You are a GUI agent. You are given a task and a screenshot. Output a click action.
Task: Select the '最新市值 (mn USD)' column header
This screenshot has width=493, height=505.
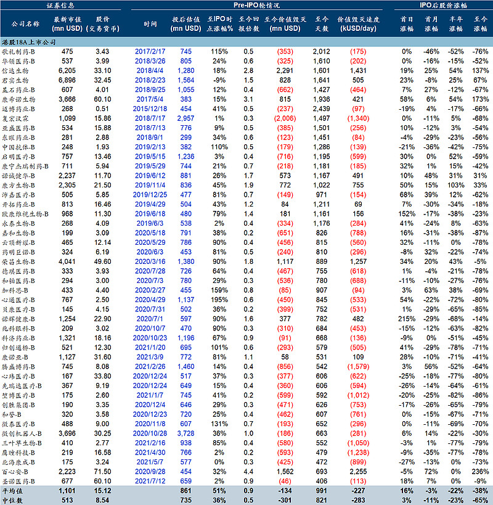click(x=67, y=24)
